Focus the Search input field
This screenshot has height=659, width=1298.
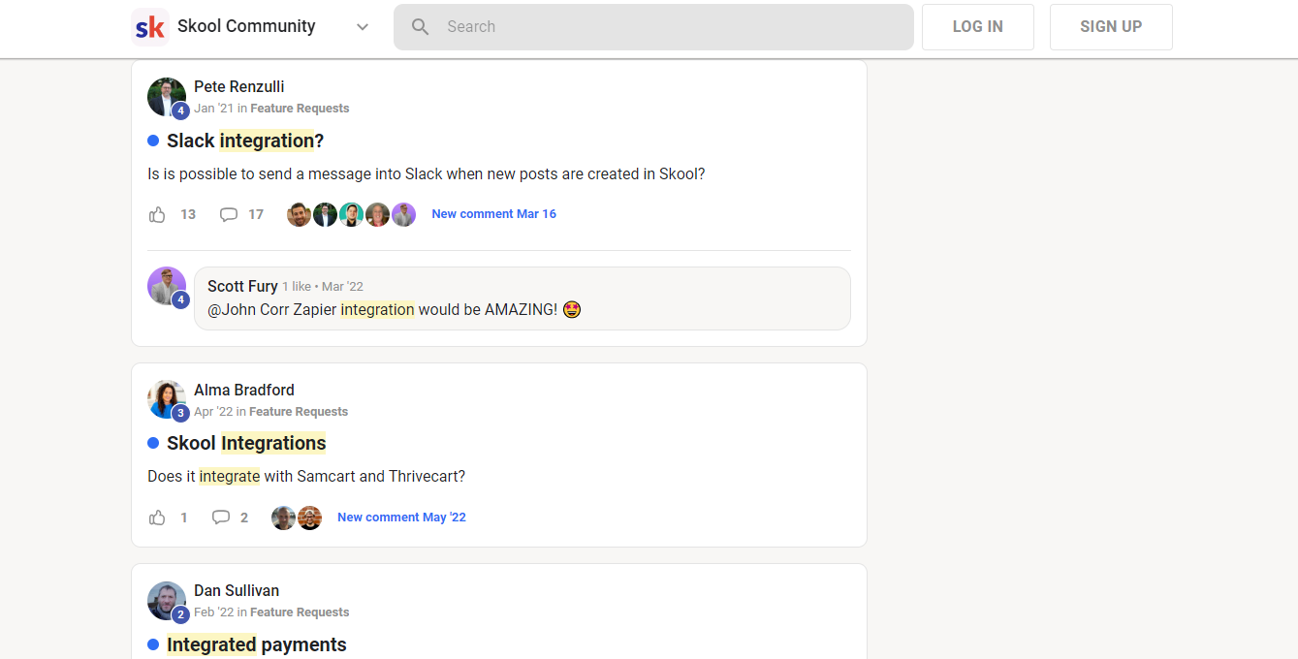(x=653, y=27)
